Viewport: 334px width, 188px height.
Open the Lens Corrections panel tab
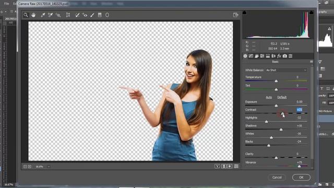point(273,56)
